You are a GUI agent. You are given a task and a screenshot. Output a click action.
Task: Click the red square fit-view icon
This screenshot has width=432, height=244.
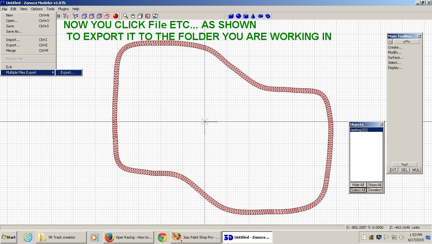click(x=148, y=16)
